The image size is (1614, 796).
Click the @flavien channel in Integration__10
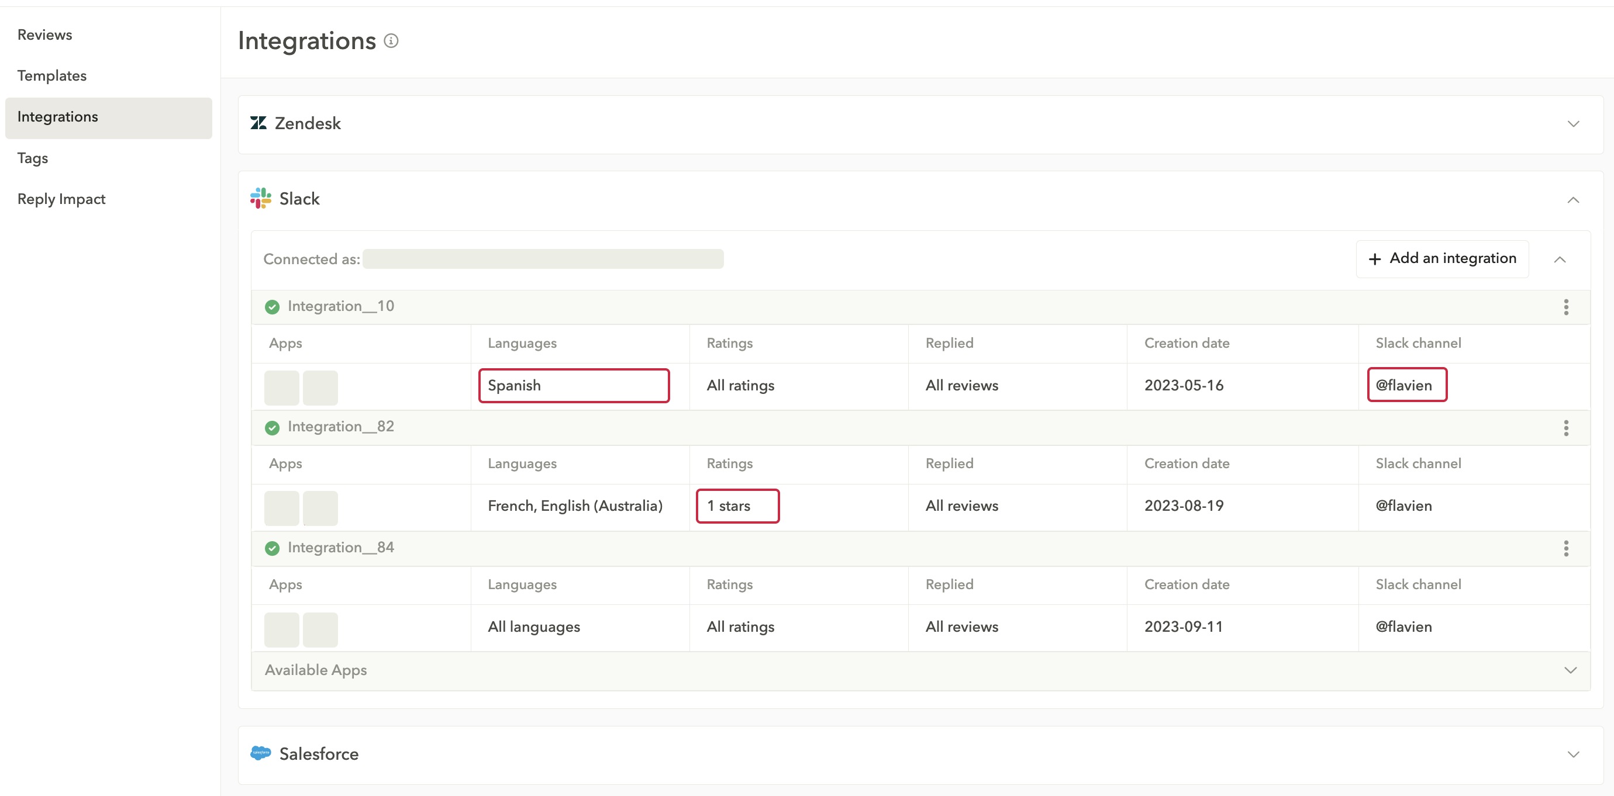[x=1406, y=385]
